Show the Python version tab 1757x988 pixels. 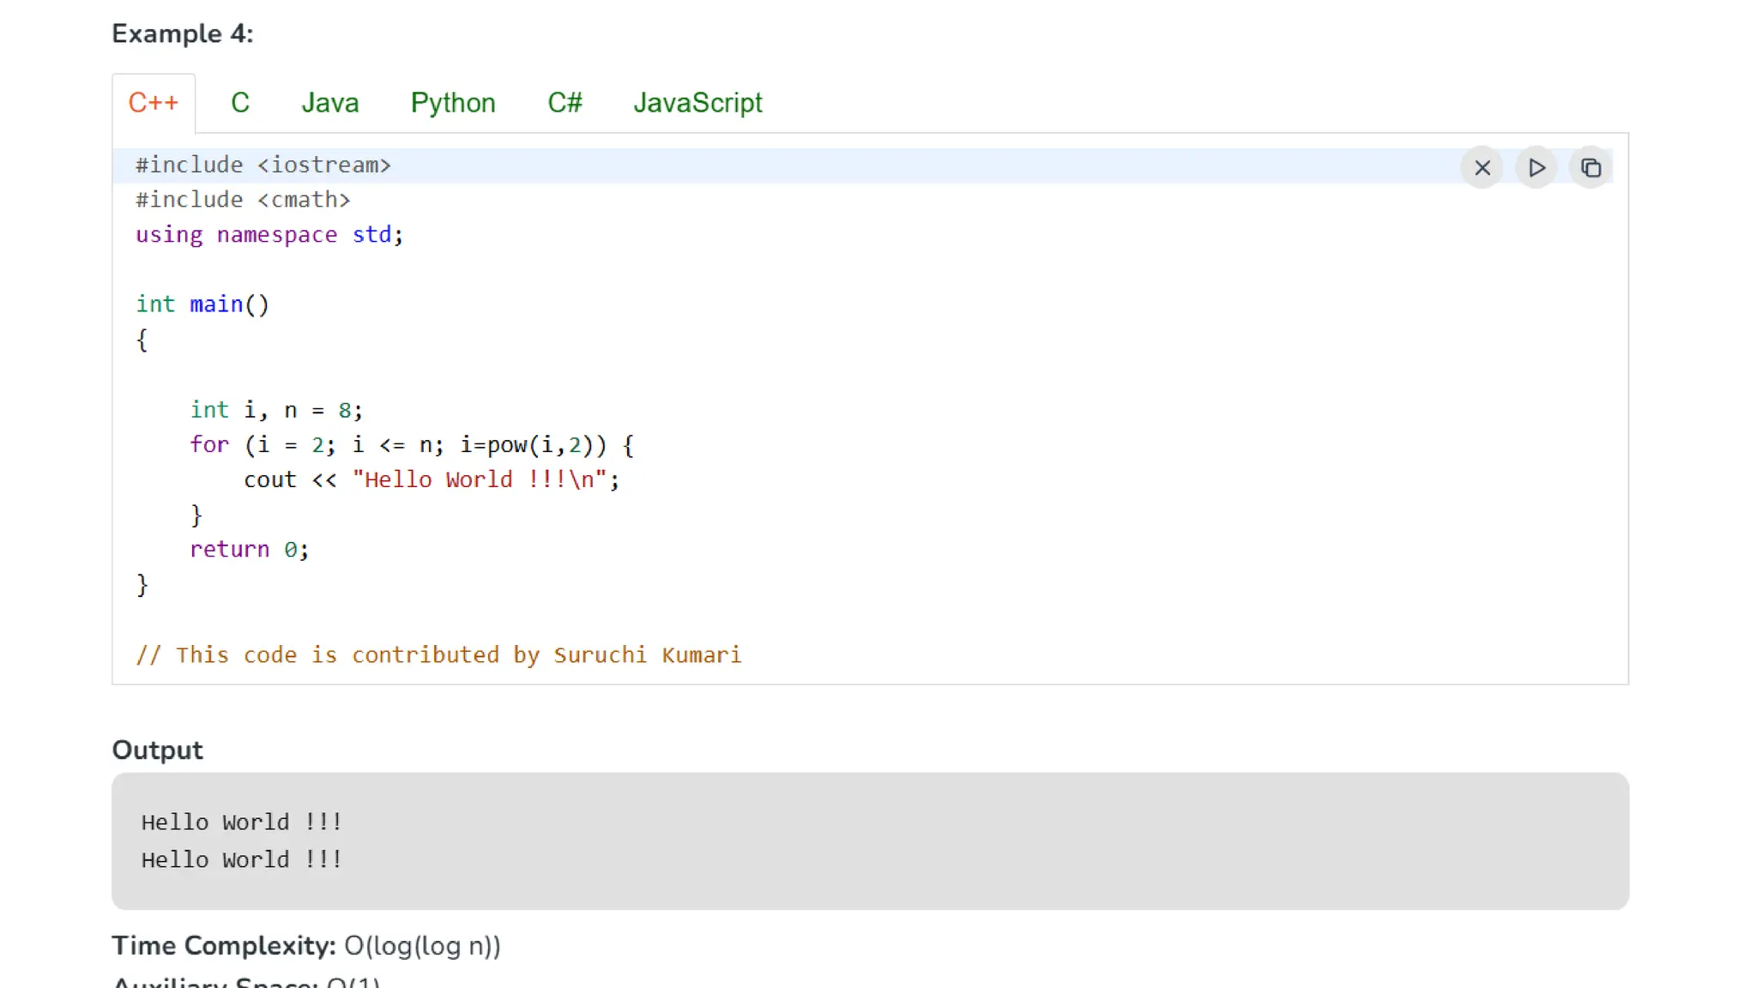[453, 103]
